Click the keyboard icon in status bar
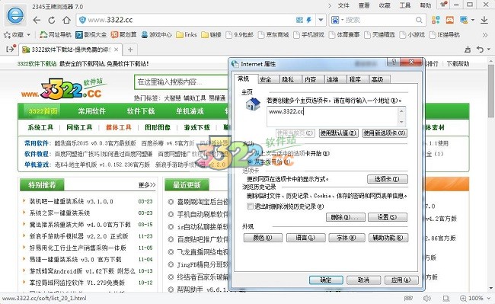 (408, 299)
